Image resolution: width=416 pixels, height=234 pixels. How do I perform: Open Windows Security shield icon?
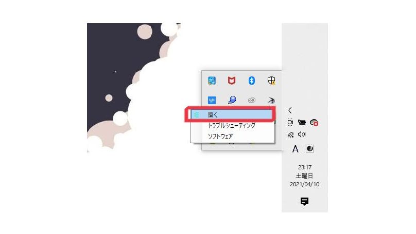[x=271, y=81]
